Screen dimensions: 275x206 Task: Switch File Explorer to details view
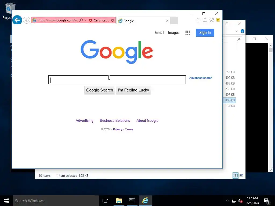coord(236,175)
